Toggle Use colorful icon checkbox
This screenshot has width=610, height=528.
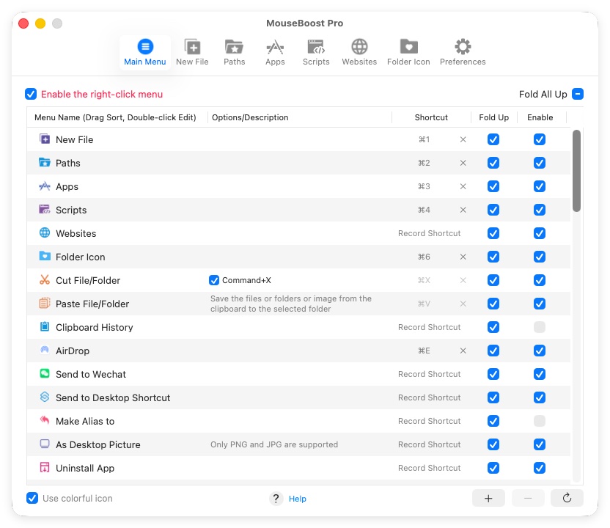click(32, 498)
